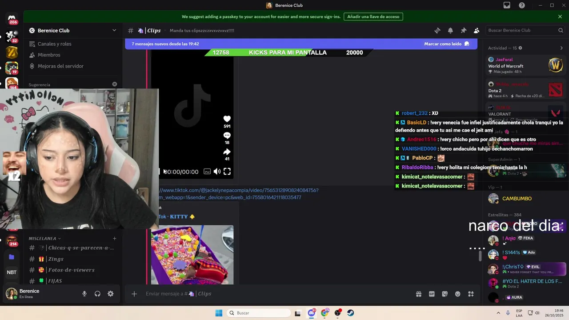
Task: Close the passkey suggestion banner
Action: tap(560, 16)
